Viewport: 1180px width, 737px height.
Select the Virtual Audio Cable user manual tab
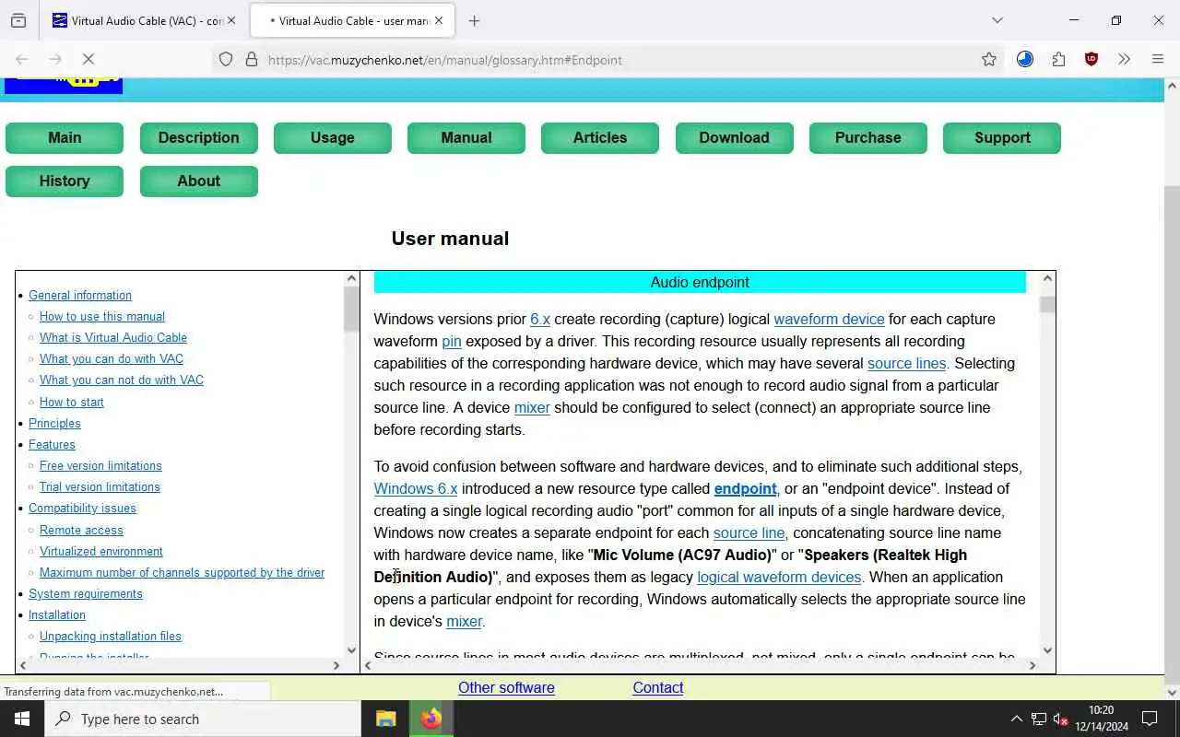pyautogui.click(x=350, y=20)
